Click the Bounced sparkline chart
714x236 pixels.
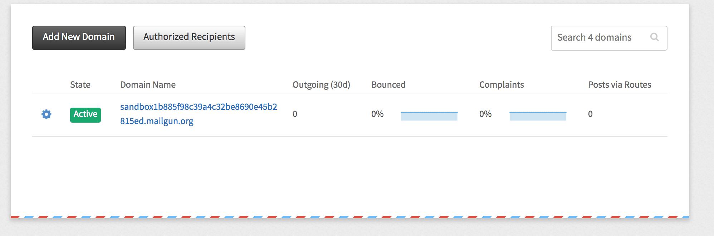click(429, 116)
